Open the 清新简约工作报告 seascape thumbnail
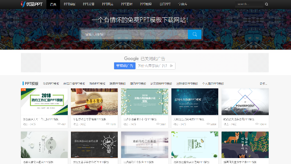Image resolution: width=291 pixels, height=164 pixels. [x=145, y=145]
